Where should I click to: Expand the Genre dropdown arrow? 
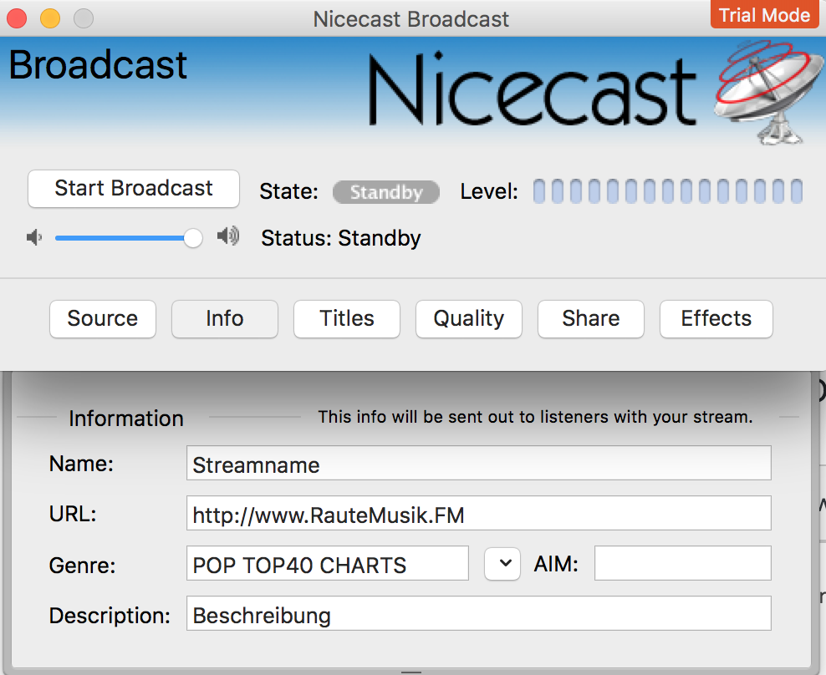tap(502, 563)
